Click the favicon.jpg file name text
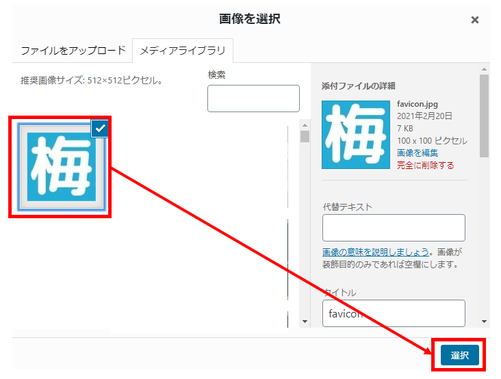Viewport: 501px width, 379px height. [x=417, y=104]
